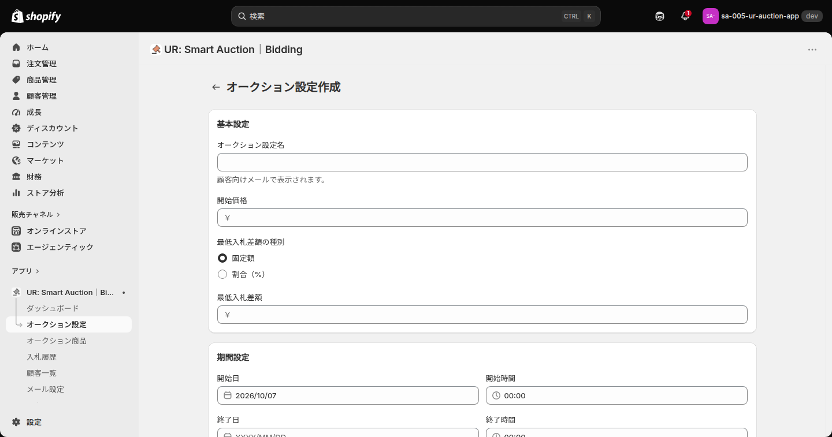Click the back arrow beside オークション設定作成
The image size is (832, 437).
click(x=216, y=87)
